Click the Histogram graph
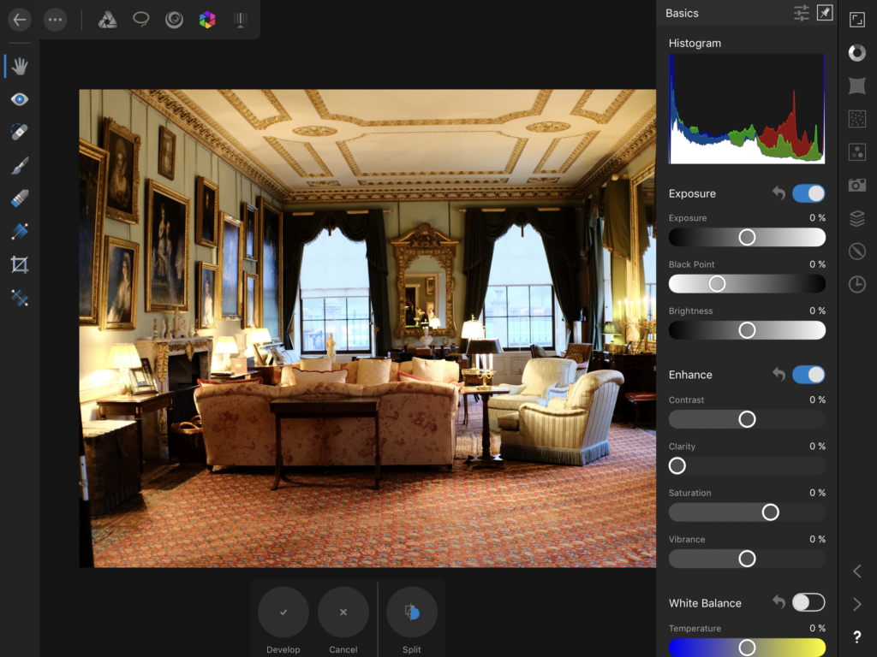This screenshot has width=877, height=657. [747, 109]
